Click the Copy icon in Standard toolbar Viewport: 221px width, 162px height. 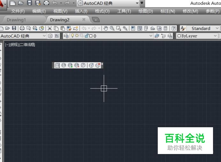point(56,28)
